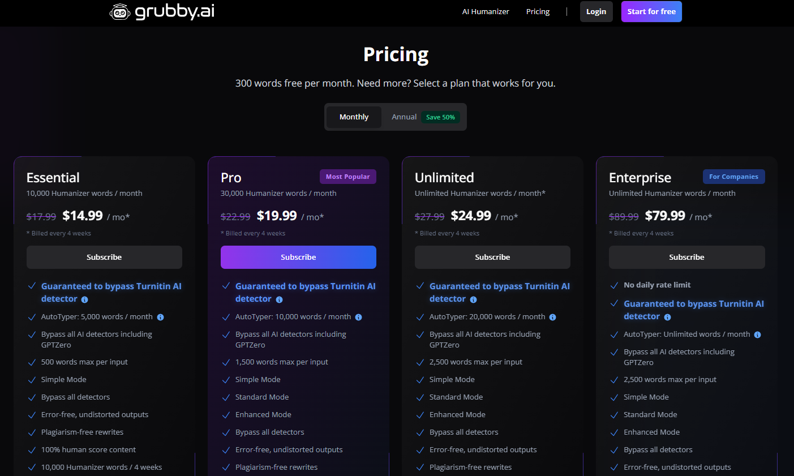Click Essential 'Guaranteed to bypass Turnitin AI detector' link
This screenshot has width=794, height=476.
[111, 292]
